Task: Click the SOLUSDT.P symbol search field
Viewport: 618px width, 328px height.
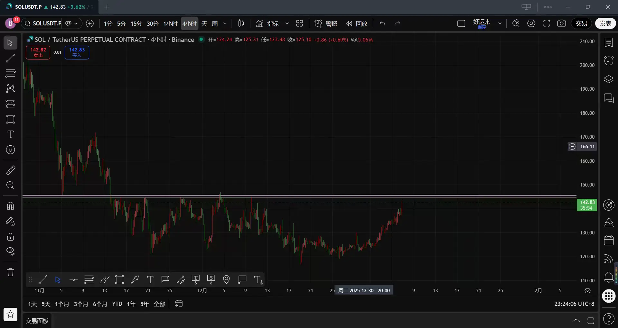Action: point(46,23)
